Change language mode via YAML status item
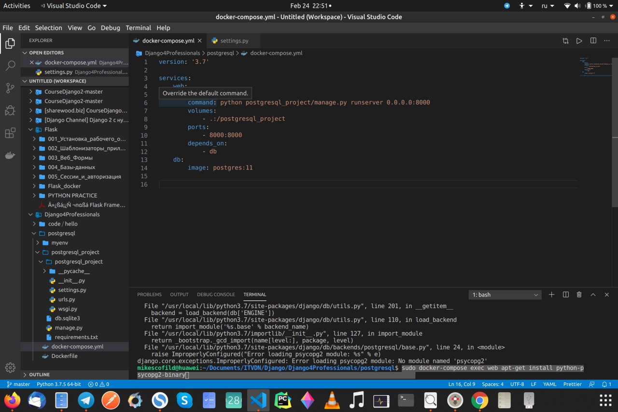 550,384
